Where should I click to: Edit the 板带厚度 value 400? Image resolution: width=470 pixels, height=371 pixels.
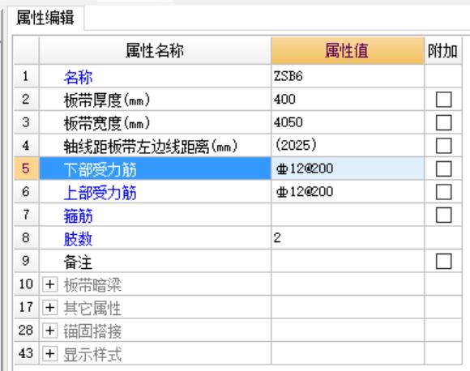[348, 99]
